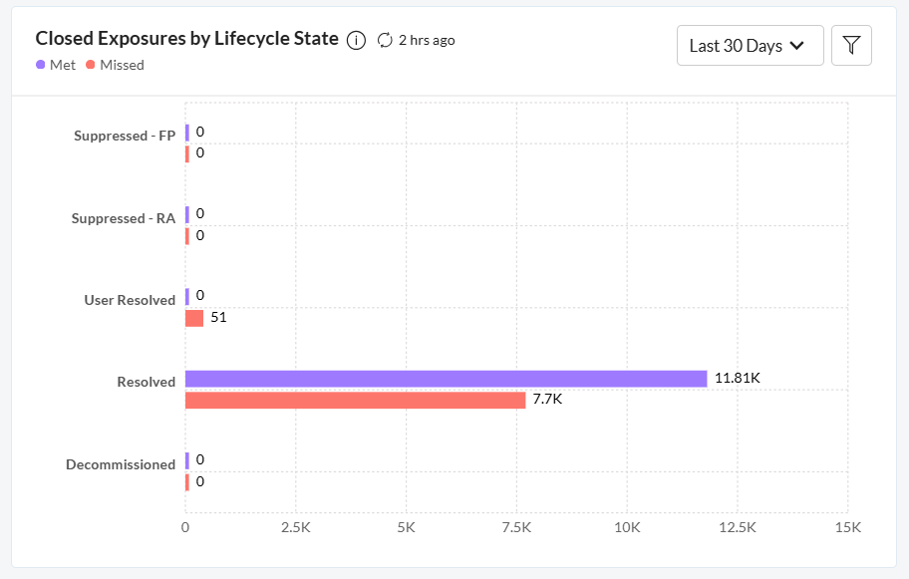Toggle the Missed legend red dot

point(91,65)
